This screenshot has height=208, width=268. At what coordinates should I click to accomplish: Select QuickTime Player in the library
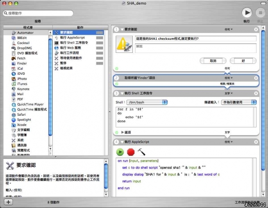pyautogui.click(x=26, y=104)
